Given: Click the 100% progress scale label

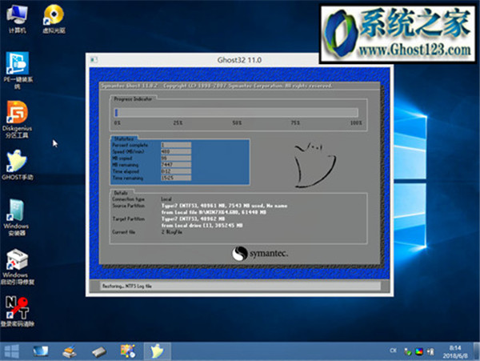Looking at the screenshot, I should coord(356,122).
